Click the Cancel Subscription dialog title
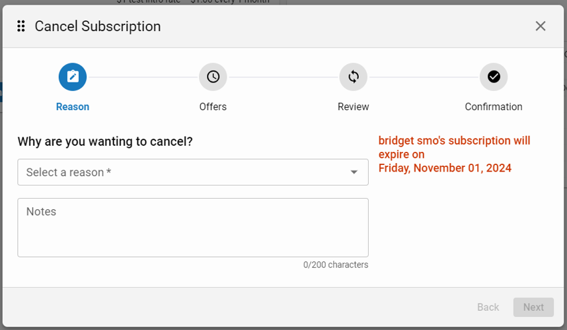567x330 pixels. click(x=98, y=26)
